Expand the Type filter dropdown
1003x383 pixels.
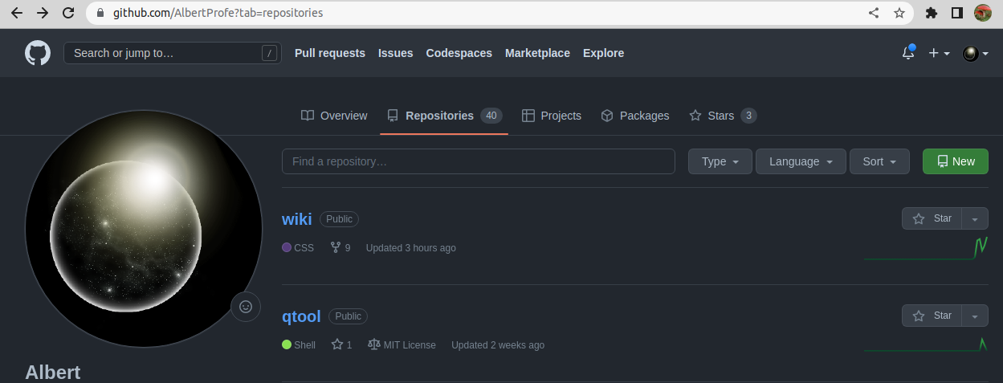720,161
